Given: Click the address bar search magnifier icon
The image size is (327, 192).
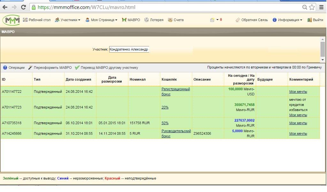Looking at the screenshot, I should [305, 7].
